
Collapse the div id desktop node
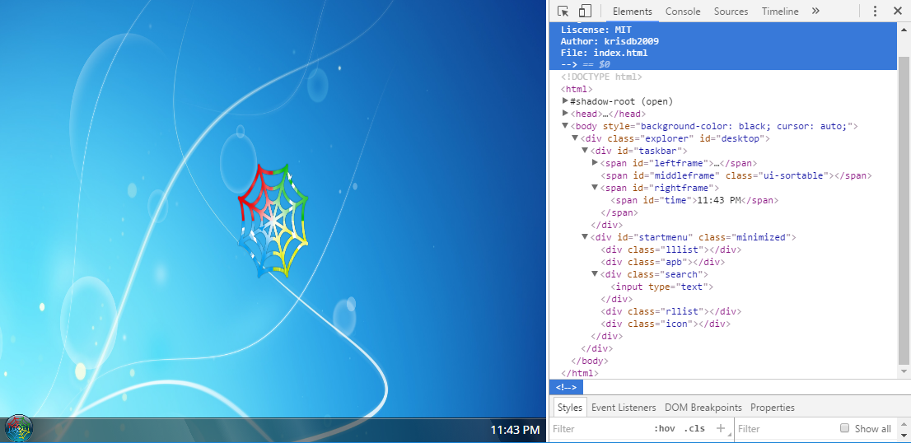coord(575,138)
